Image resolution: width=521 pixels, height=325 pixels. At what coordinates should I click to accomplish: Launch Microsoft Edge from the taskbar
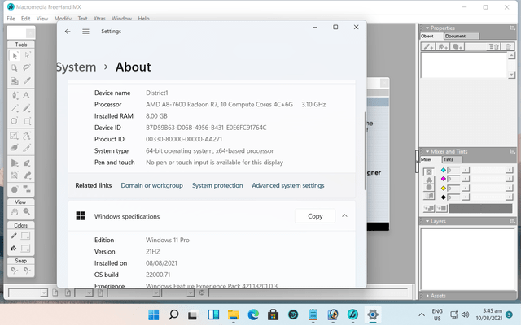[253, 314]
